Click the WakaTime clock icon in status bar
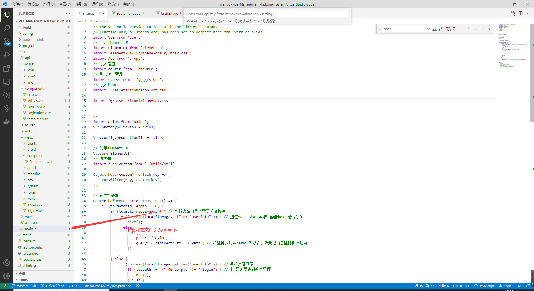Screen dimensions: 534x291 tap(138, 286)
